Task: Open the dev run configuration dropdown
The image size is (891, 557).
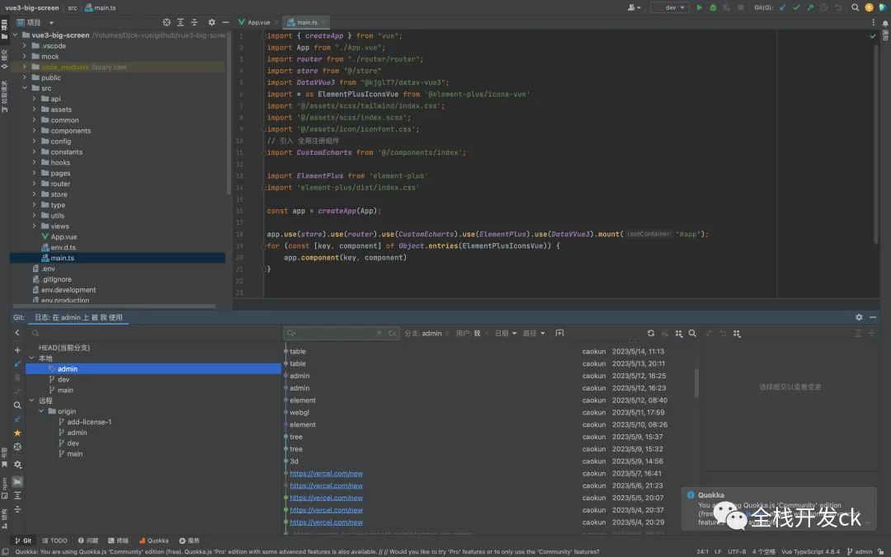Action: click(x=670, y=7)
